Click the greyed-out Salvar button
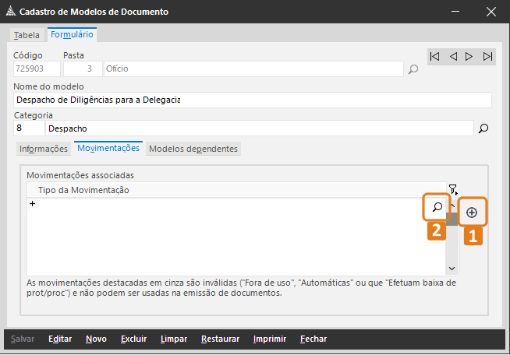510x355 pixels. tap(23, 339)
